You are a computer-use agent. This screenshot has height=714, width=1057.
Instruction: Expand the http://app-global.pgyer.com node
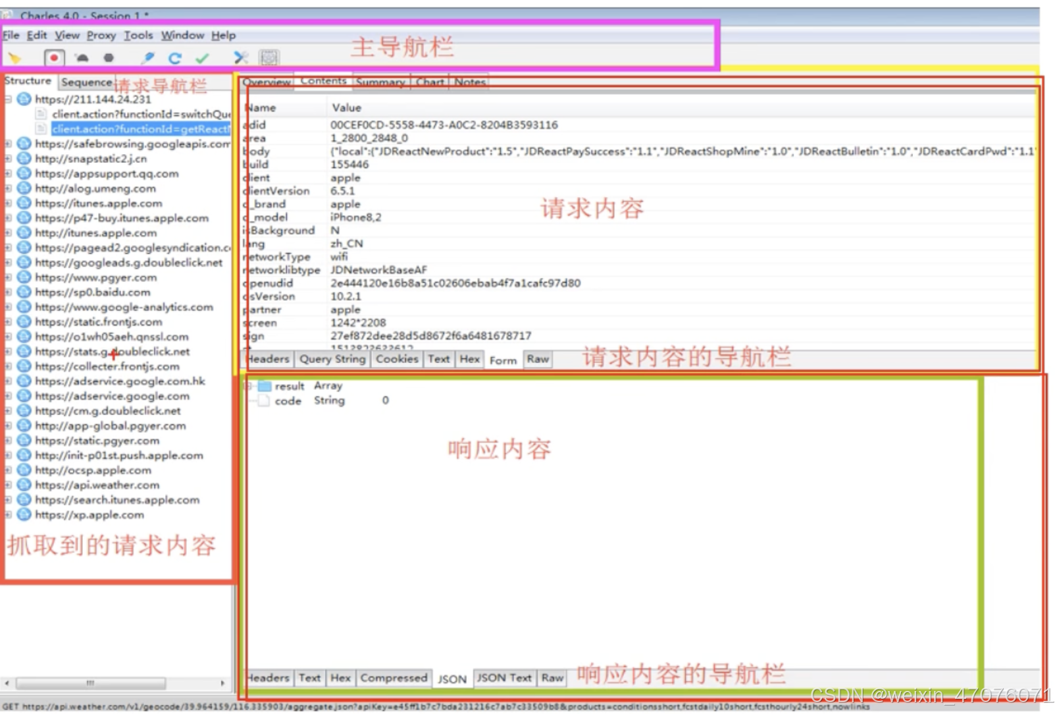pyautogui.click(x=9, y=426)
